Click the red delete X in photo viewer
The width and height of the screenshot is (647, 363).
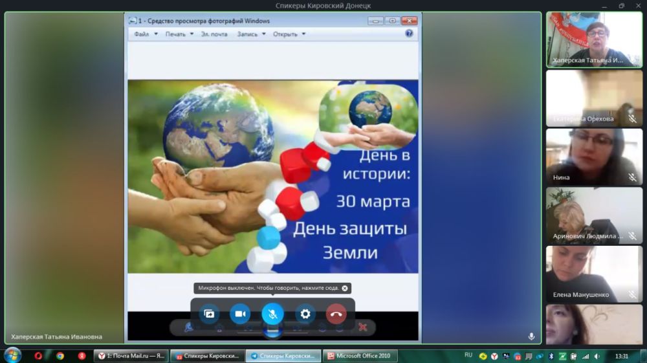(363, 327)
